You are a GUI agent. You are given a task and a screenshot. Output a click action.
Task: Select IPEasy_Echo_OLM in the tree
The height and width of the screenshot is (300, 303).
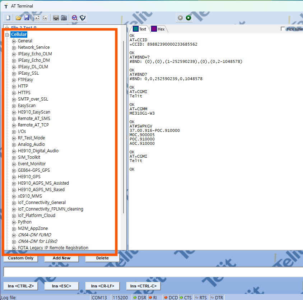(35, 54)
